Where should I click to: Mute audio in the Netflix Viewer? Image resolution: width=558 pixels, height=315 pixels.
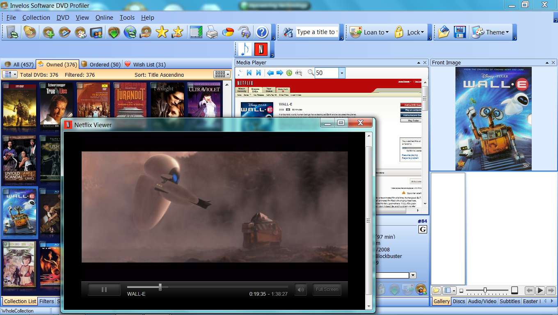[x=301, y=290]
